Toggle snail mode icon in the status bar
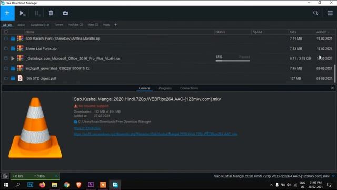 (5, 176)
